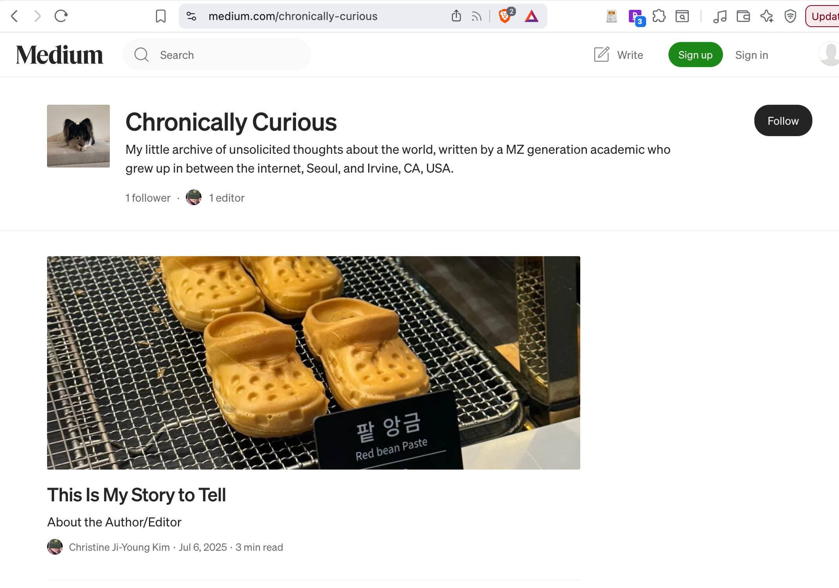Open the 1 editor link
The image size is (839, 588).
(x=226, y=198)
